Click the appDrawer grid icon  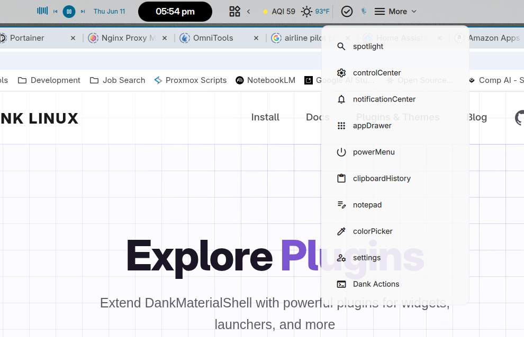point(341,126)
